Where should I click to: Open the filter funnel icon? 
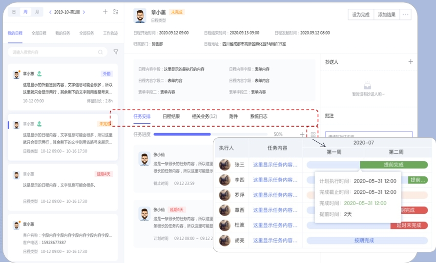pyautogui.click(x=116, y=52)
